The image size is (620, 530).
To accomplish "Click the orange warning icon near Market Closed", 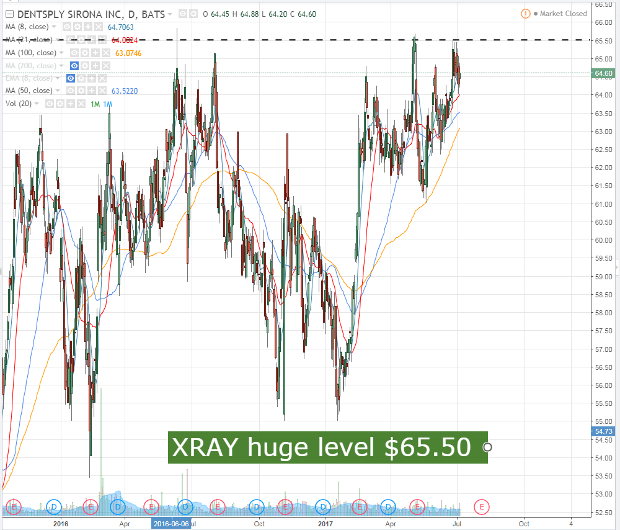I will point(526,14).
